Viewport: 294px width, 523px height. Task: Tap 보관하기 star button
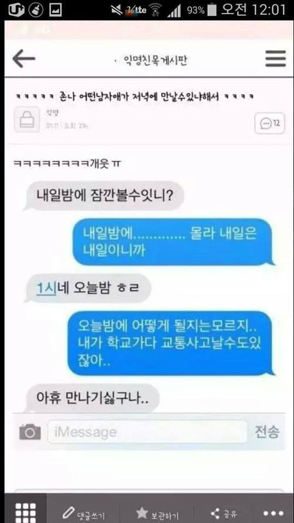point(158,514)
